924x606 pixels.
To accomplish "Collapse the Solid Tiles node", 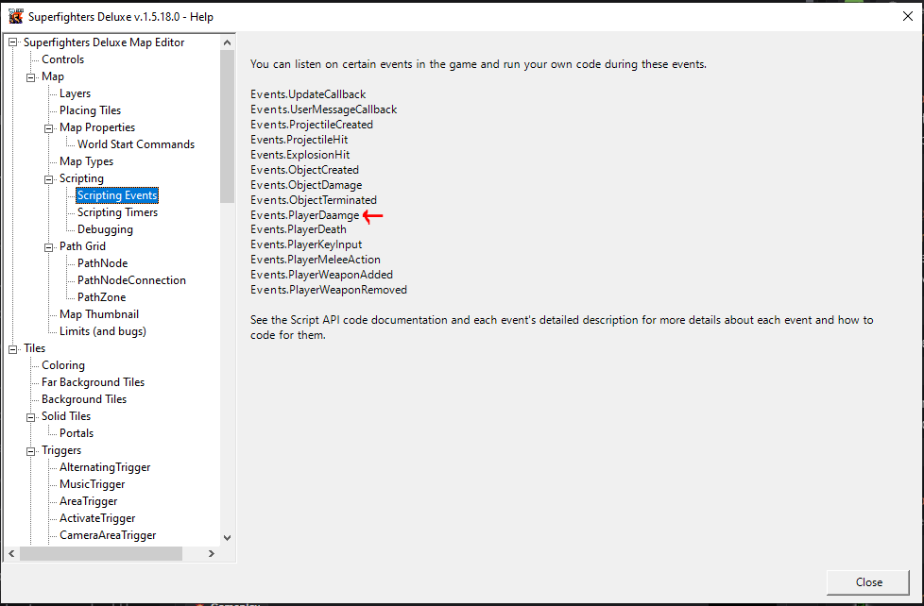I will [30, 417].
